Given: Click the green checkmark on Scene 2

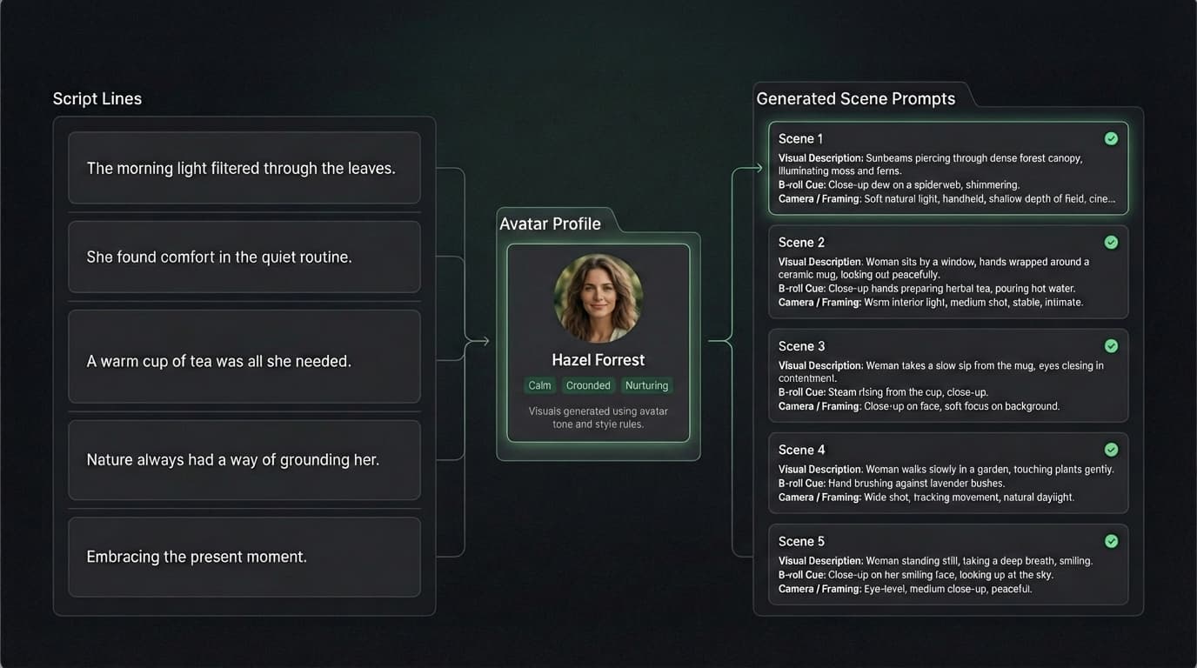Looking at the screenshot, I should [1111, 242].
